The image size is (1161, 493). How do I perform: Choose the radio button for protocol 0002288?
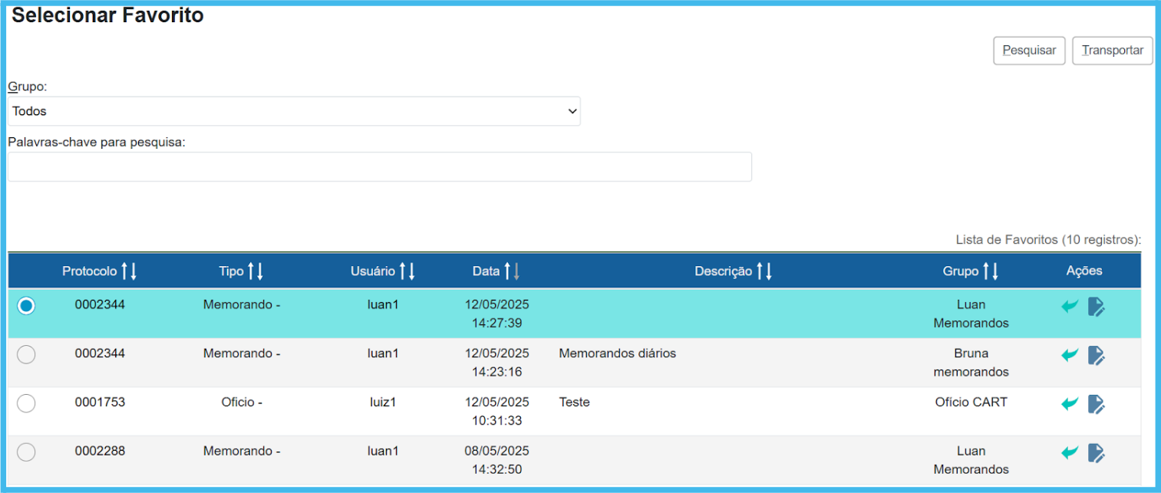[26, 452]
